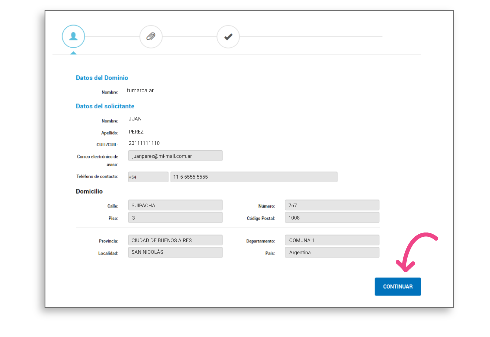490x337 pixels.
Task: Click the contact phone number field
Action: coord(253,177)
